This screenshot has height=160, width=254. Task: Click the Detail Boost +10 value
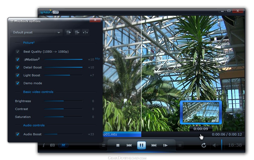(x=91, y=67)
